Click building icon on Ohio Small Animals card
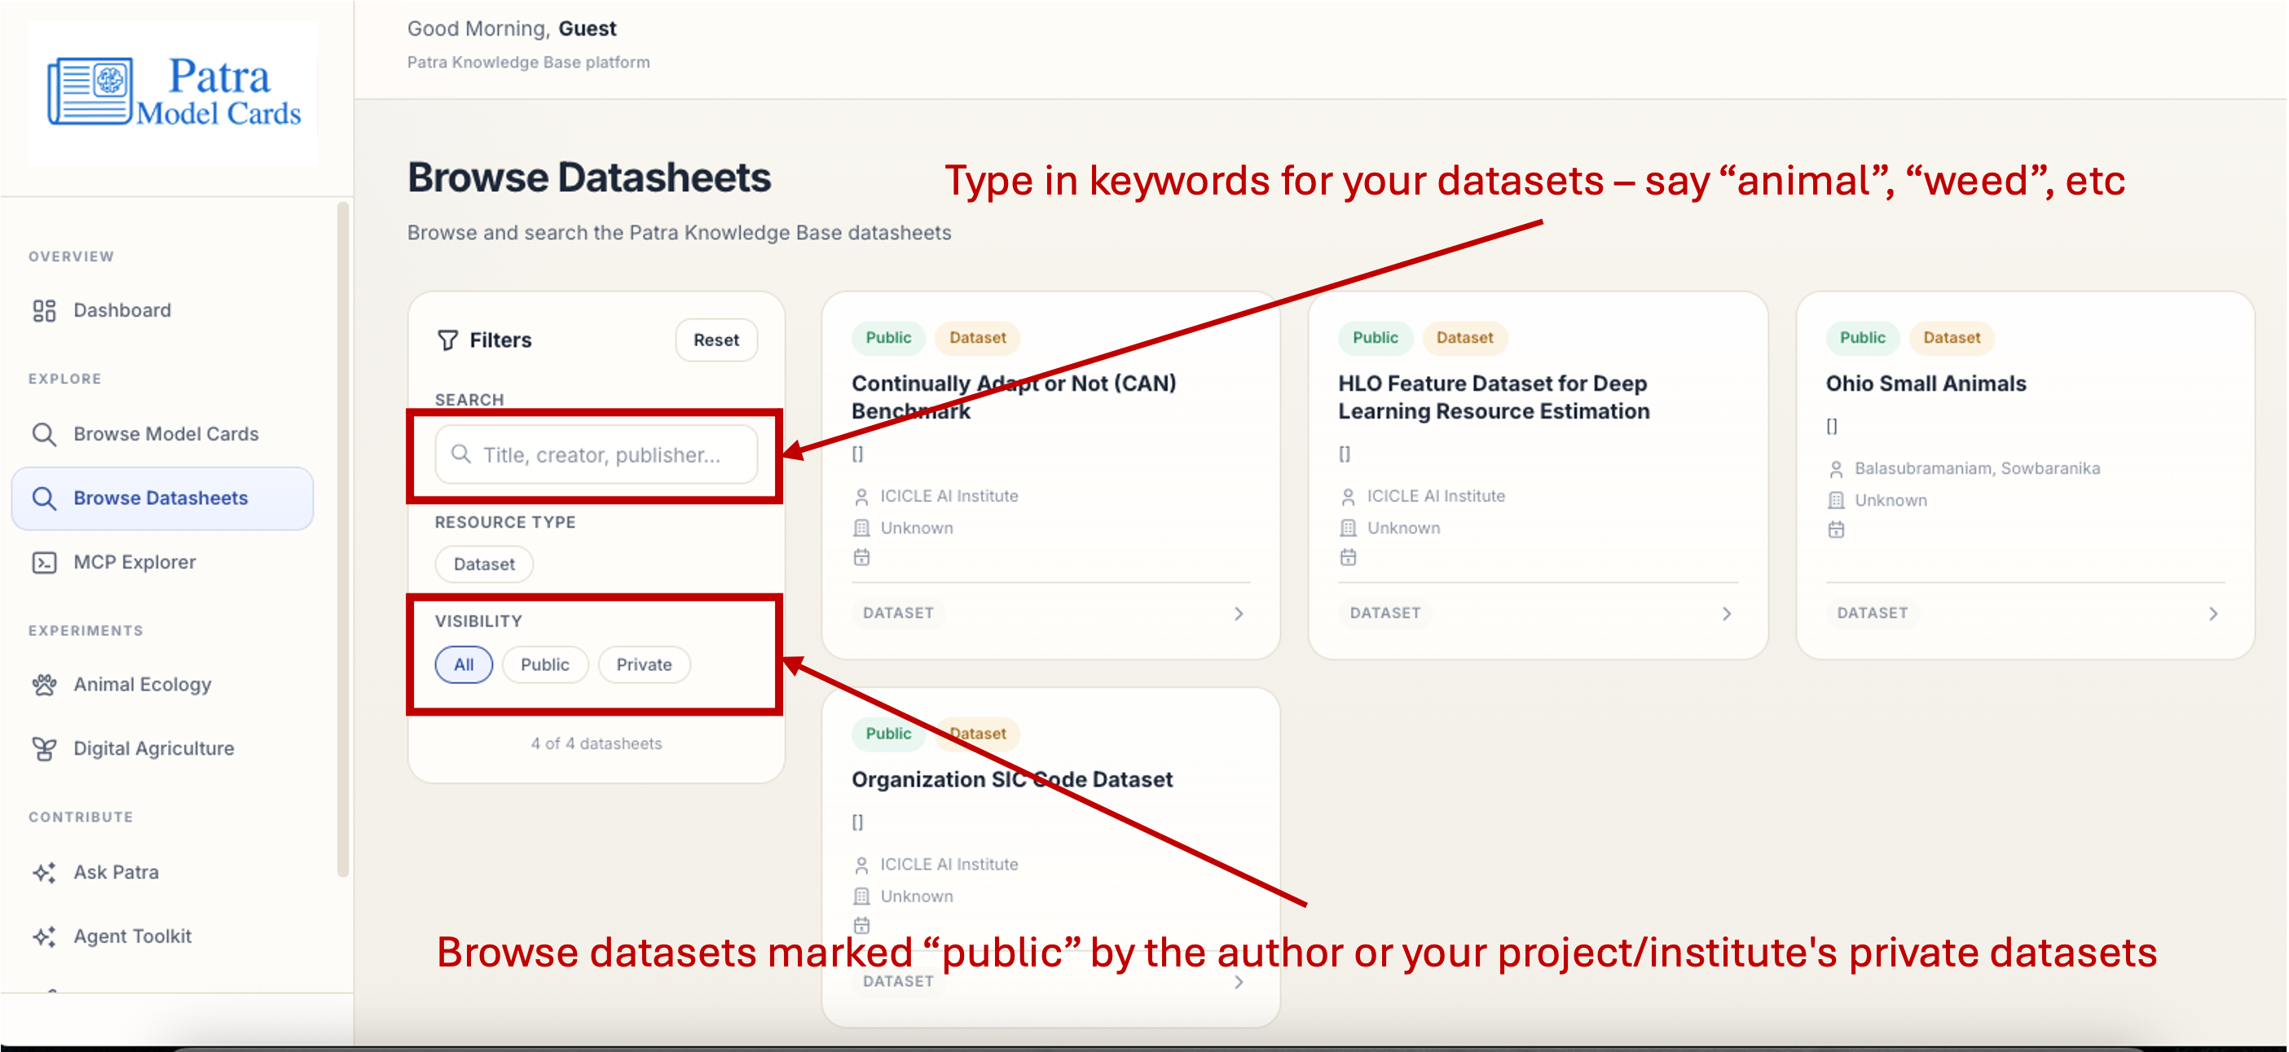Viewport: 2289px width, 1052px height. pos(1836,501)
